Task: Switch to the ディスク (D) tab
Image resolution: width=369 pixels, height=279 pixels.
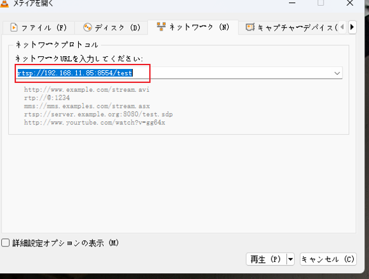Action: (x=111, y=27)
